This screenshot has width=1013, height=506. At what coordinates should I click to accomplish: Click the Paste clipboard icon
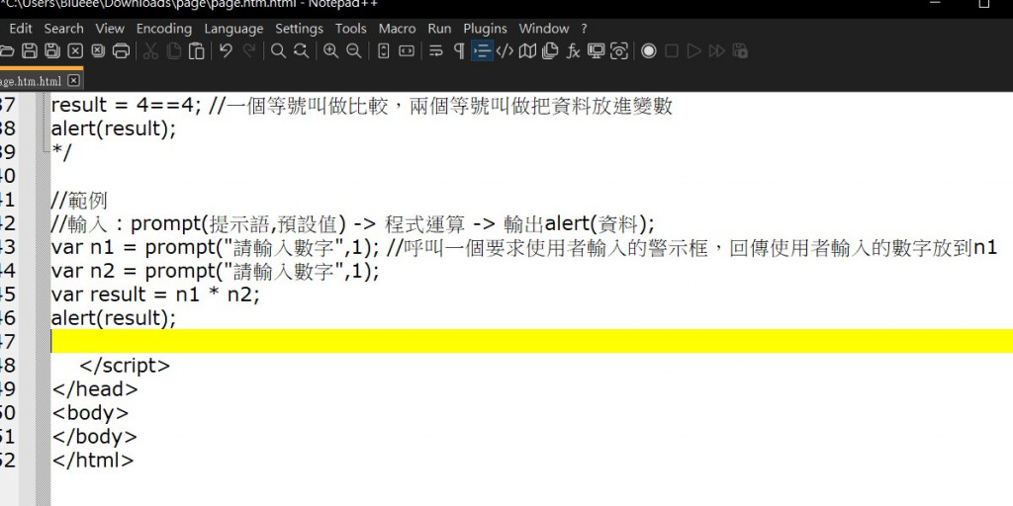(197, 51)
